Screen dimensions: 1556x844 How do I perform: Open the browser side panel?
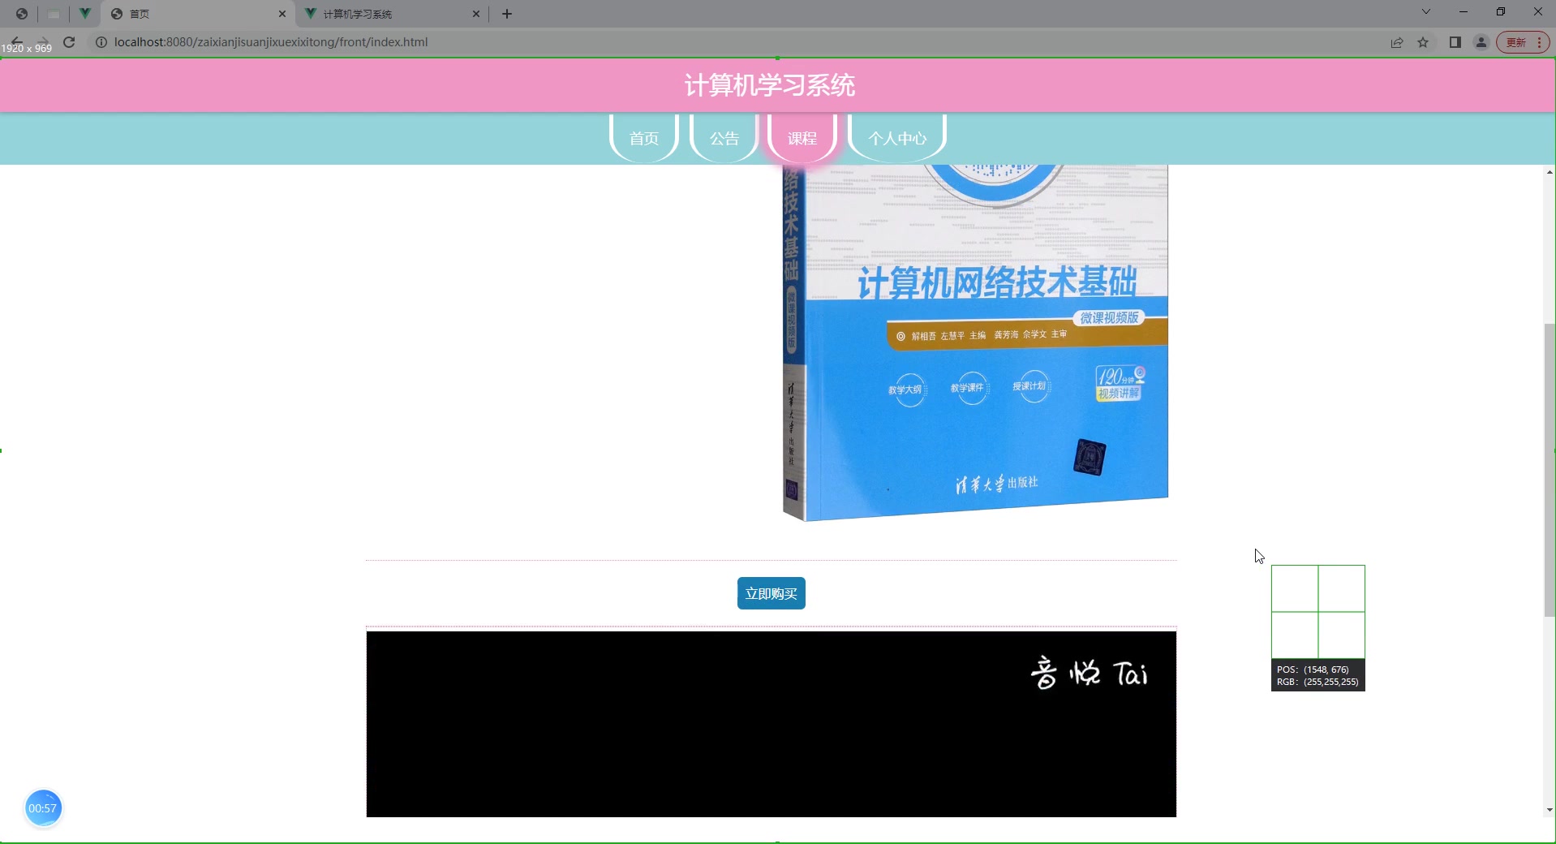(1455, 42)
